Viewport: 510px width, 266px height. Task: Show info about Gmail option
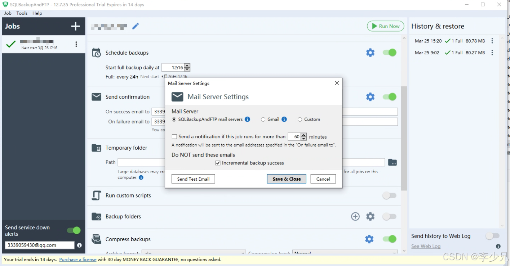coord(284,120)
